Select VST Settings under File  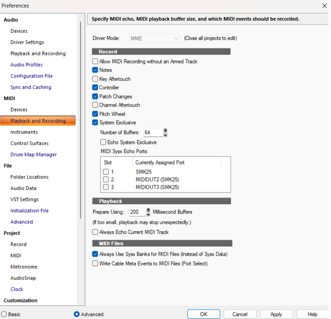24,199
